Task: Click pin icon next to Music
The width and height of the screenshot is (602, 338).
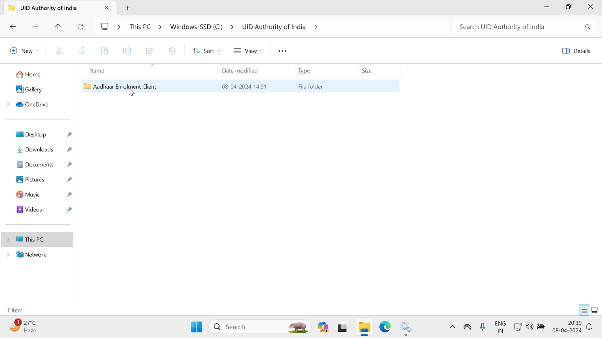Action: coord(69,195)
